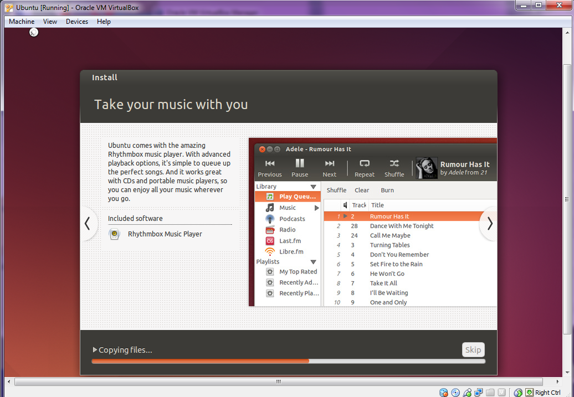The height and width of the screenshot is (397, 574).
Task: Select the Call Me Maybe track row
Action: (x=411, y=235)
